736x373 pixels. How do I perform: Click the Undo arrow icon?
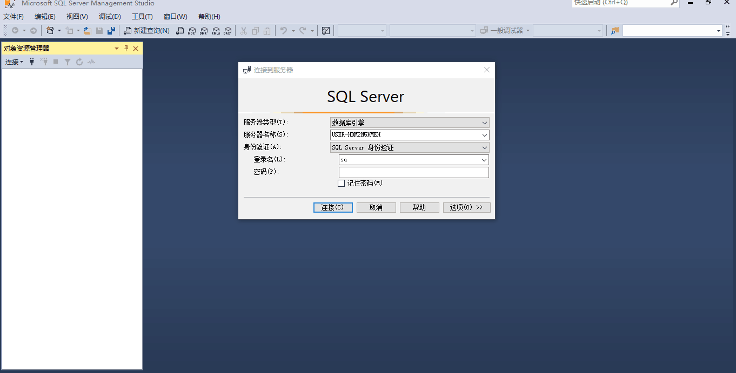click(284, 31)
